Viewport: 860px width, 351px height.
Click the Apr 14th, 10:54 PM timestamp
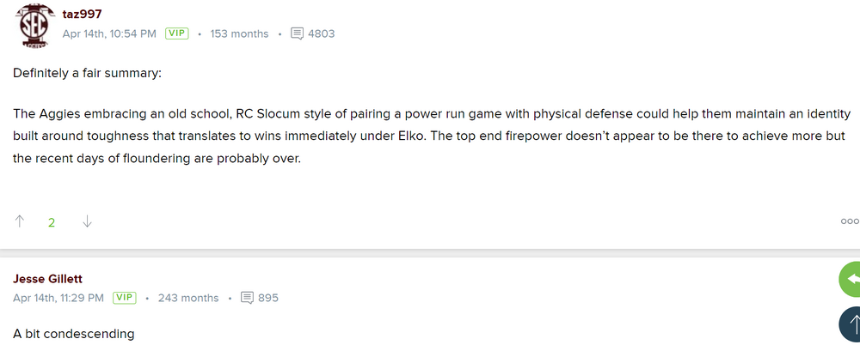click(109, 33)
